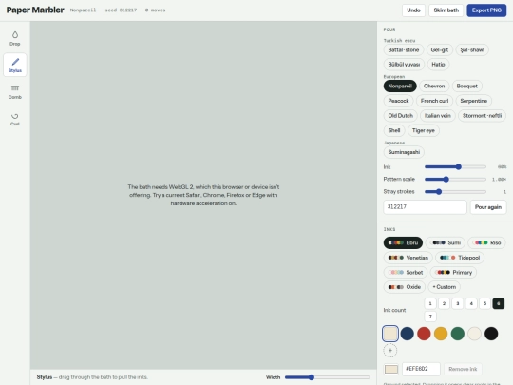Pick the Tiger eye pattern
513x385 pixels.
coord(424,130)
